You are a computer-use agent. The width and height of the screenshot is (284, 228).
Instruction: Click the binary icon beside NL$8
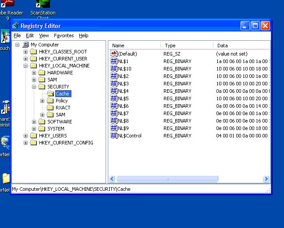coord(114,120)
